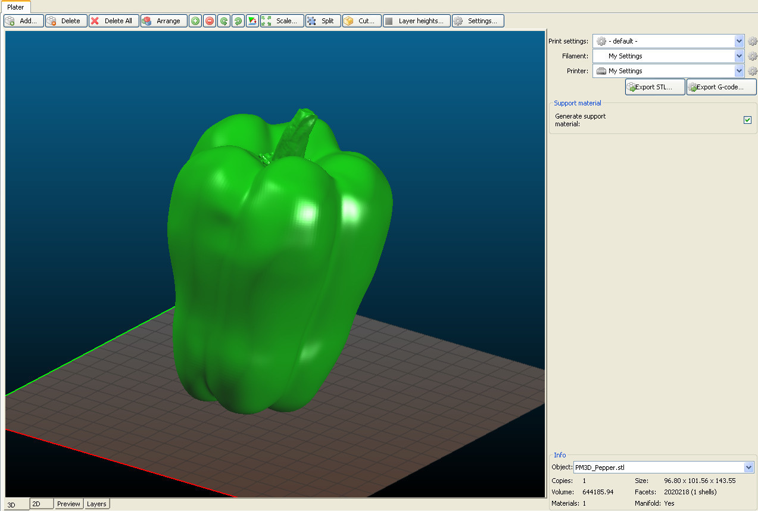758x511 pixels.
Task: Click the Support material group label
Action: click(x=578, y=103)
